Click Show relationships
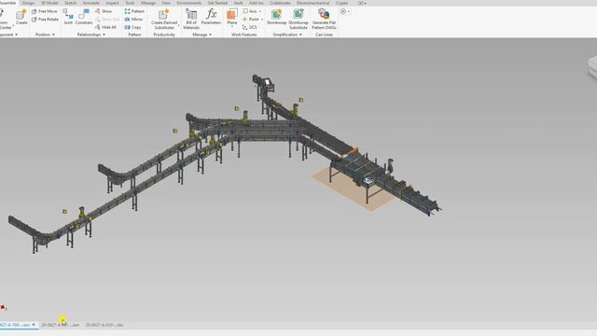This screenshot has height=336, width=597. pos(104,11)
